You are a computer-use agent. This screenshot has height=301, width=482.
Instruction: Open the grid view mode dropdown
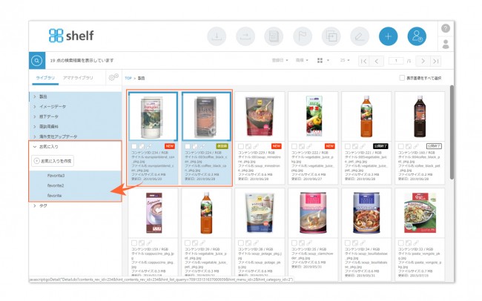pos(323,61)
